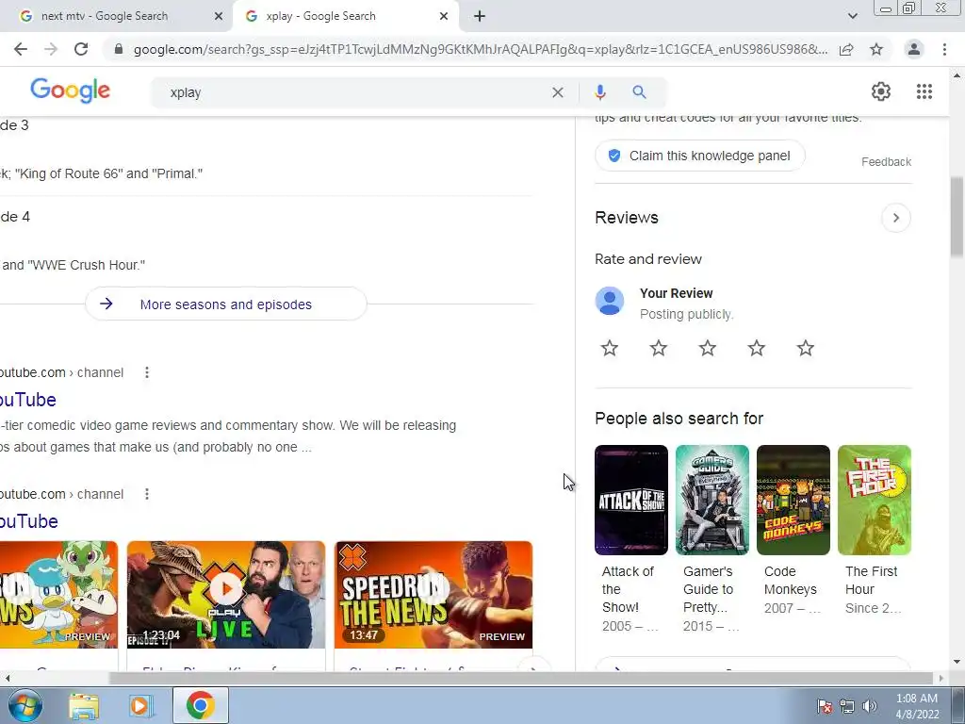Open the Chrome profile avatar
Viewport: 965px width, 724px height.
[x=914, y=49]
